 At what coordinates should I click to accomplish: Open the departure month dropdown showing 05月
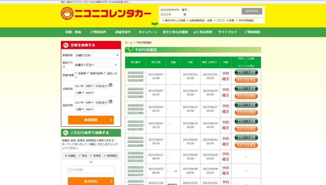[x=89, y=86]
